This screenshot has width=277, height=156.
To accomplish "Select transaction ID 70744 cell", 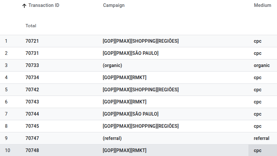I will tap(32, 114).
